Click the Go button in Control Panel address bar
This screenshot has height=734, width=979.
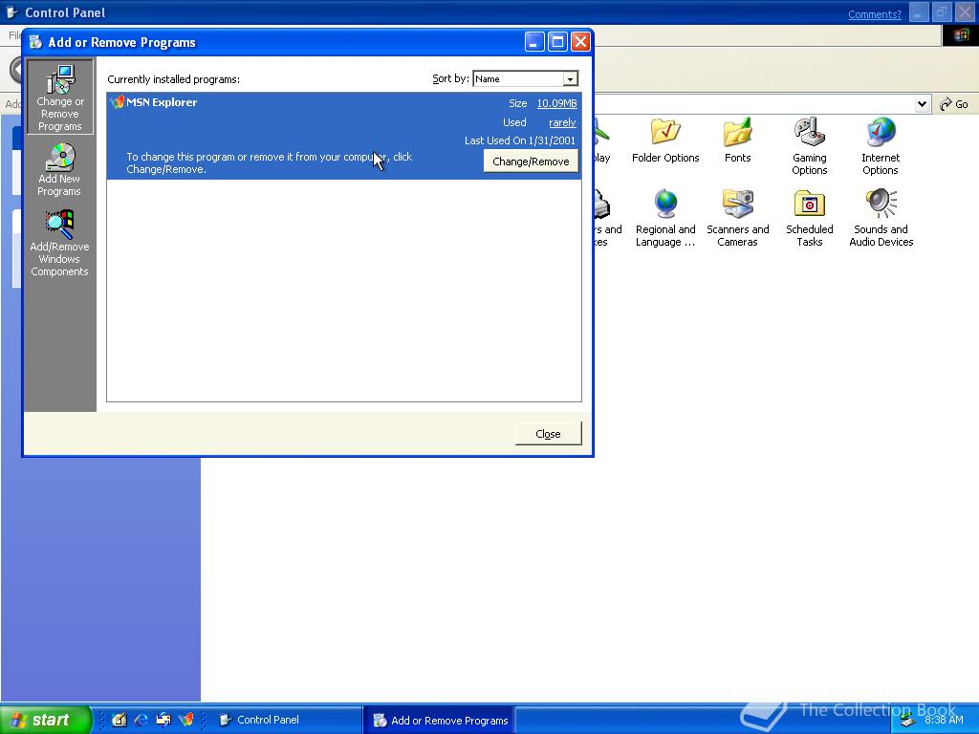[955, 104]
